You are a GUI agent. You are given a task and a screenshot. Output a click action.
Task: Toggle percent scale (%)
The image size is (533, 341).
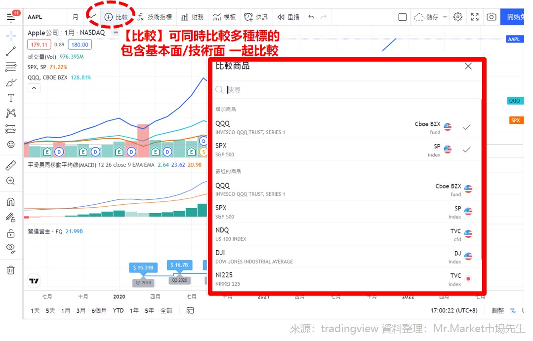click(x=513, y=310)
